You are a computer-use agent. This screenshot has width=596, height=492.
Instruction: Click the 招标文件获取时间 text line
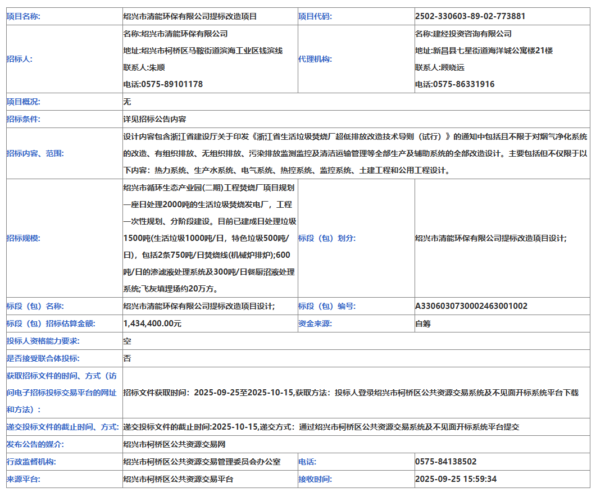coord(351,393)
